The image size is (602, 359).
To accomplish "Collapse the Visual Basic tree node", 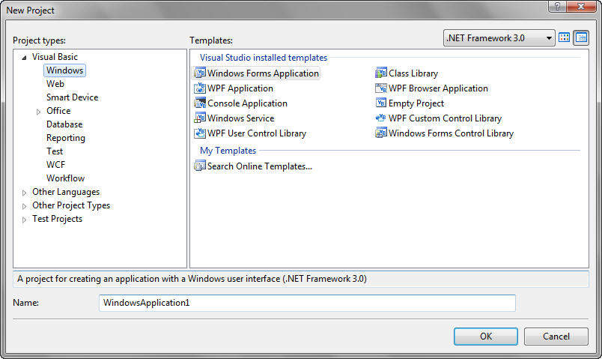I will (25, 57).
